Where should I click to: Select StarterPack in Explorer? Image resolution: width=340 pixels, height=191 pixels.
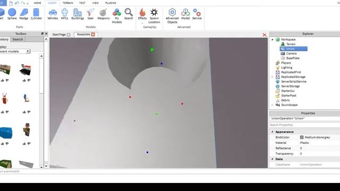coord(288,95)
